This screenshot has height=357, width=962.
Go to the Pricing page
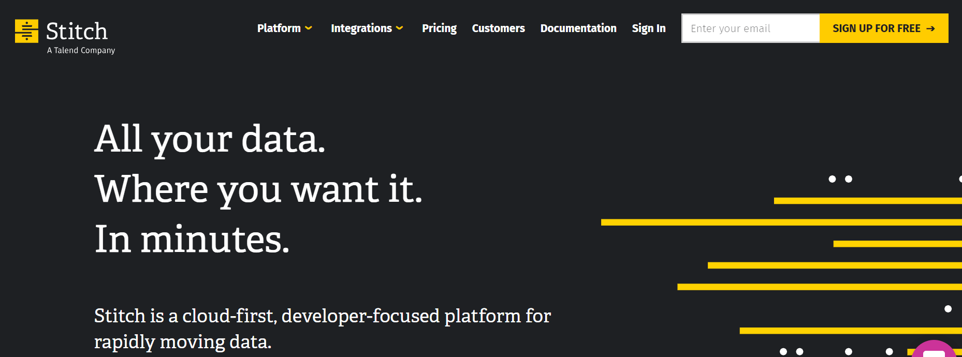pyautogui.click(x=439, y=28)
